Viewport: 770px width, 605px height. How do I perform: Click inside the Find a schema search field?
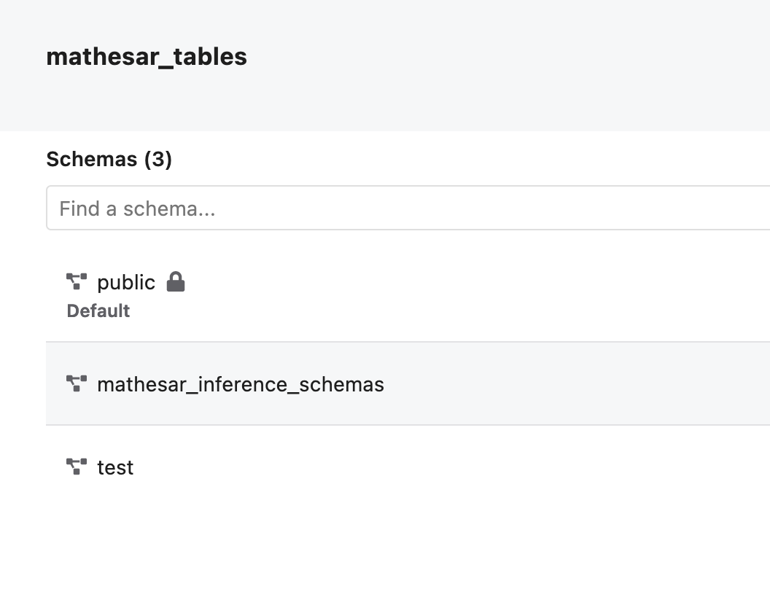[292, 208]
